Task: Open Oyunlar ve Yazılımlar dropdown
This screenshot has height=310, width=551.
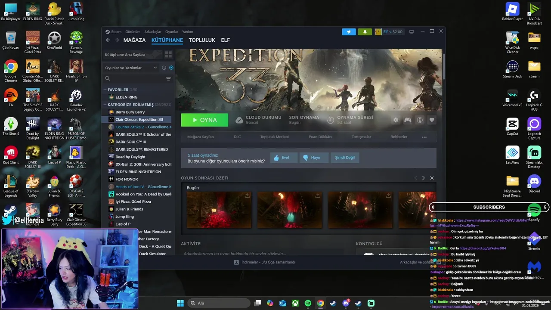Action: (x=131, y=68)
